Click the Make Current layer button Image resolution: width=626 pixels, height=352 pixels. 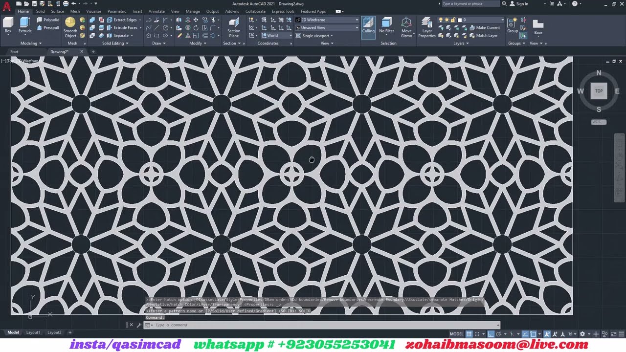[484, 28]
